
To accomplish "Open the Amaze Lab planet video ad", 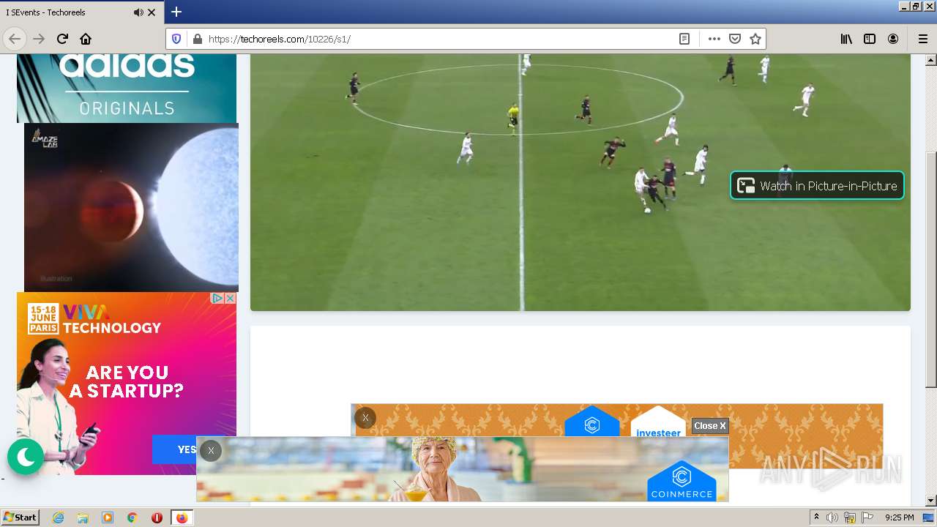I will (x=131, y=207).
